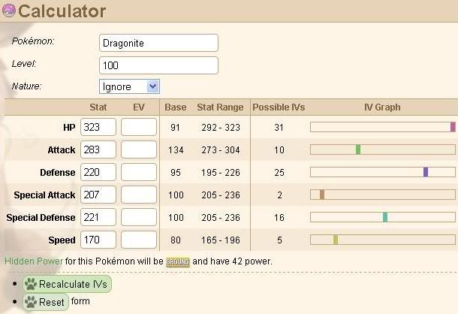The image size is (458, 314).
Task: Click the empty Speed EV field
Action: (x=139, y=240)
